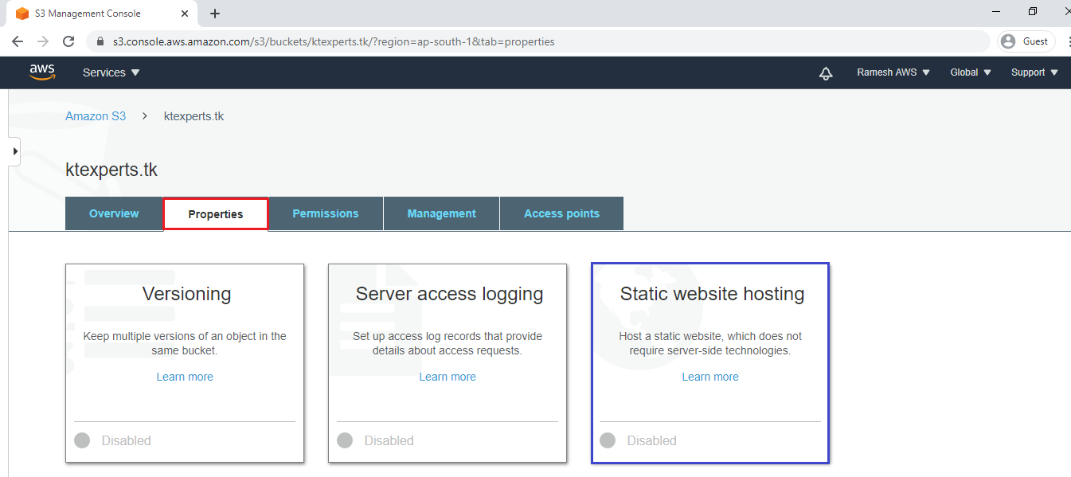This screenshot has height=477, width=1071.
Task: Click the S3 Management Console tab title
Action: tap(88, 14)
